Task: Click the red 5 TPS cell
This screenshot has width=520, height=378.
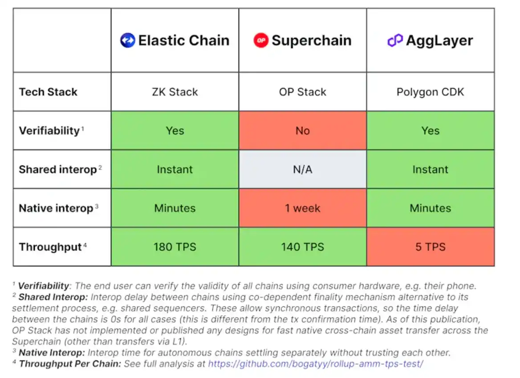Action: coord(431,247)
